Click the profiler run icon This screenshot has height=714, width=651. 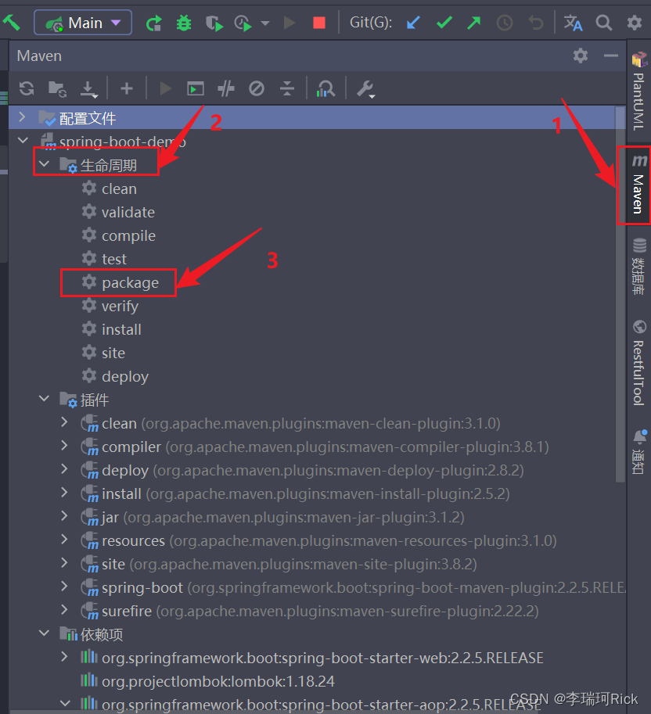[x=243, y=23]
